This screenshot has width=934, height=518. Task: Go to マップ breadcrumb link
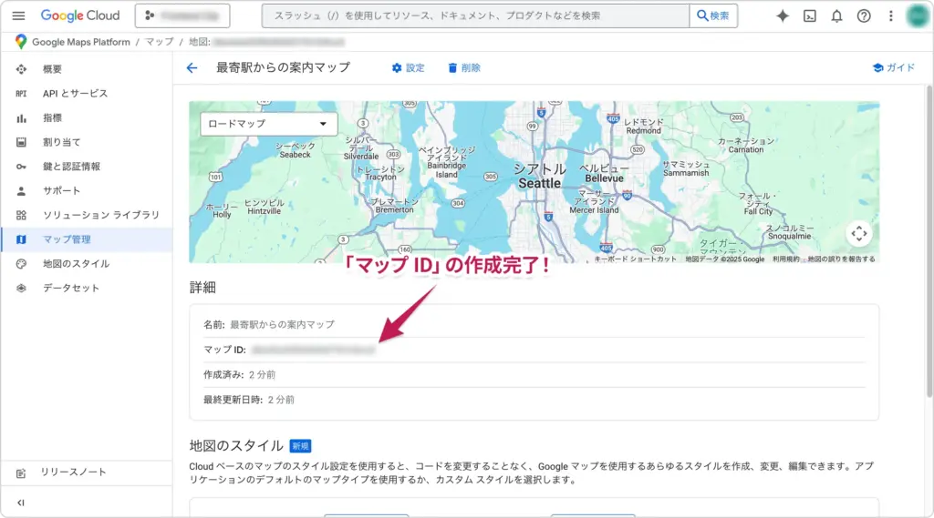[x=159, y=42]
